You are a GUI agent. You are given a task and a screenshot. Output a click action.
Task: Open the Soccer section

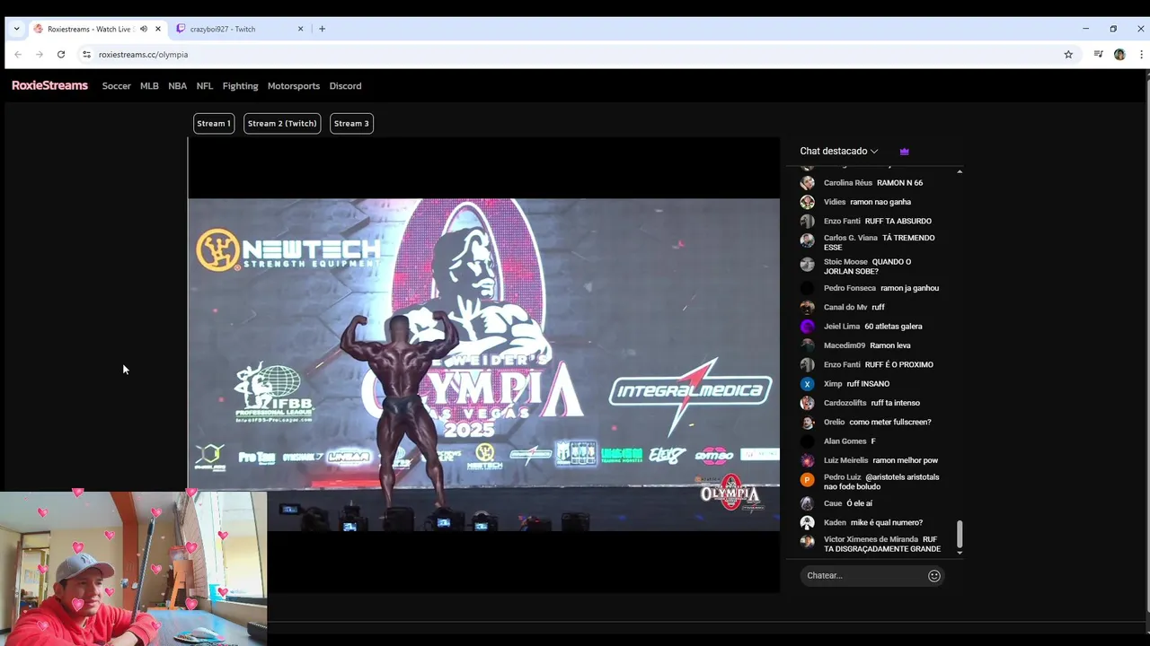click(116, 86)
